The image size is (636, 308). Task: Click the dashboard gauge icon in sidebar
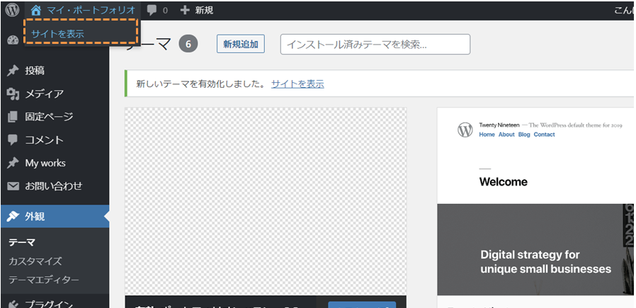coord(13,40)
